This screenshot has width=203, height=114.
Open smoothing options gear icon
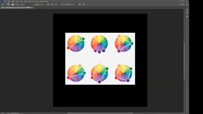pyautogui.click(x=80, y=4)
